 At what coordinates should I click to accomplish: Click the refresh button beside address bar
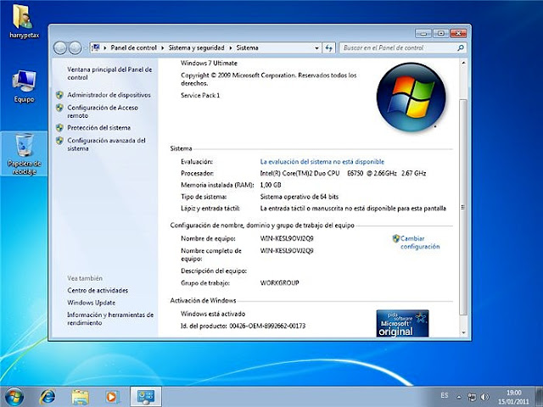coord(328,47)
